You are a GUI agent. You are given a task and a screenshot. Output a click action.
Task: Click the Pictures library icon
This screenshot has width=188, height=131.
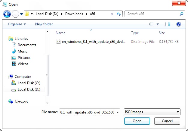click(14, 58)
